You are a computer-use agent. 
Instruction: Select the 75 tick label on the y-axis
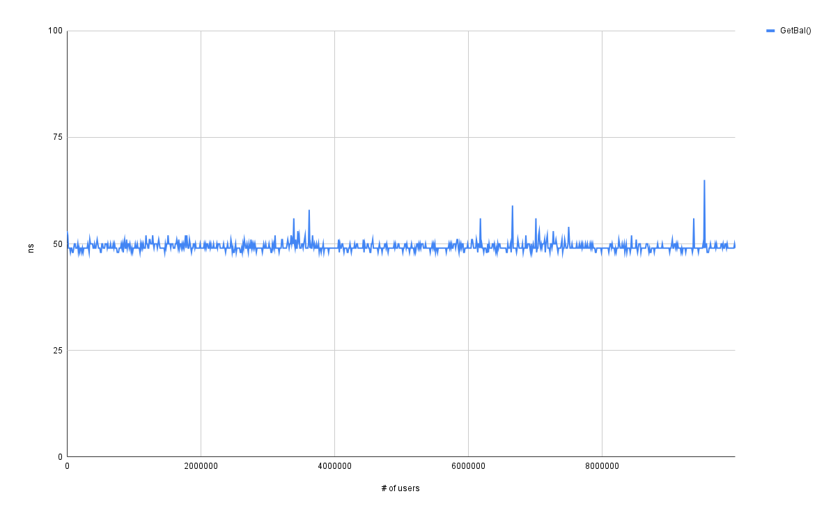[58, 137]
